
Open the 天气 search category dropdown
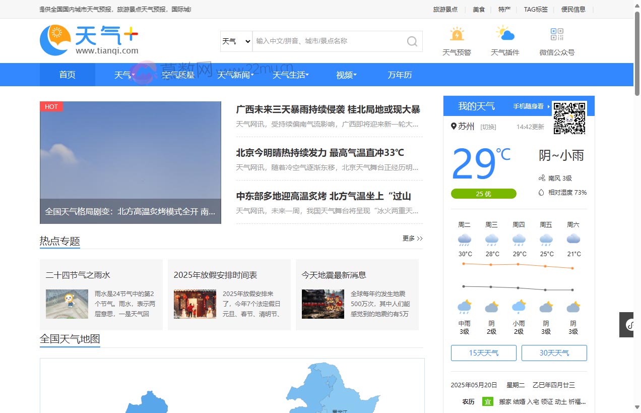235,41
